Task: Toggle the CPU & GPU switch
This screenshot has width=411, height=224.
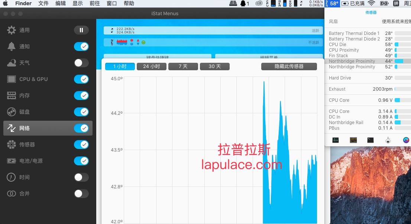Action: point(81,79)
